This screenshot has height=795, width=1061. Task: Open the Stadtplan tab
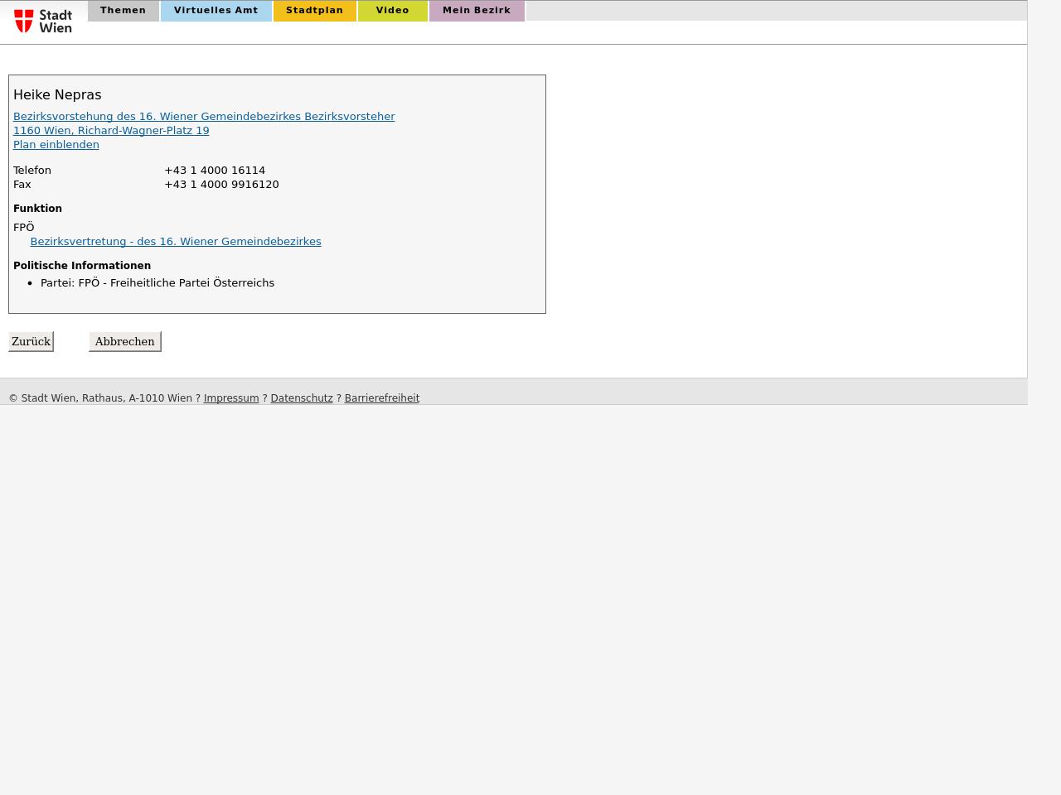pos(314,11)
